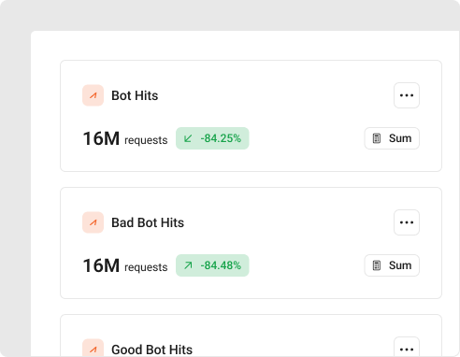Open the Good Bot Hits three-dot options menu
Viewport: 460px width, 357px height.
tap(407, 347)
